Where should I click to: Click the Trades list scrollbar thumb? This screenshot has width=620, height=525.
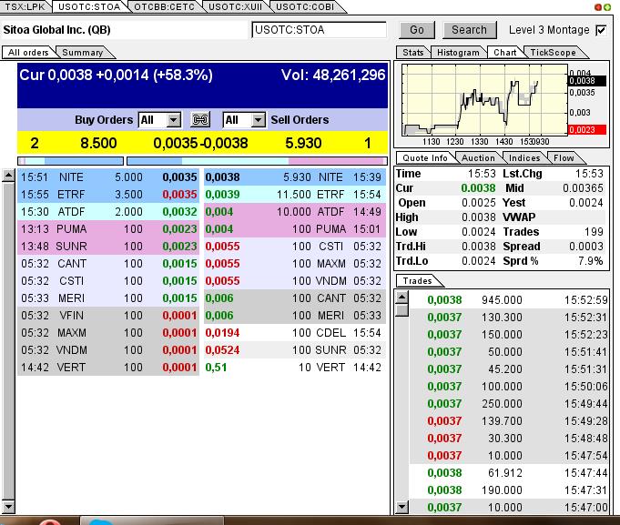pyautogui.click(x=401, y=311)
